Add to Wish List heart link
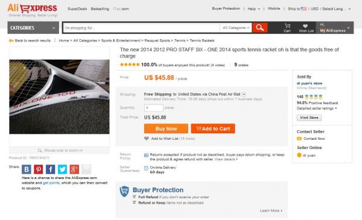The height and width of the screenshot is (220, 362). click(170, 139)
